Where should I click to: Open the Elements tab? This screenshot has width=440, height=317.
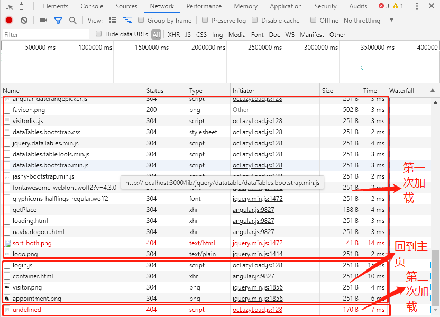56,6
